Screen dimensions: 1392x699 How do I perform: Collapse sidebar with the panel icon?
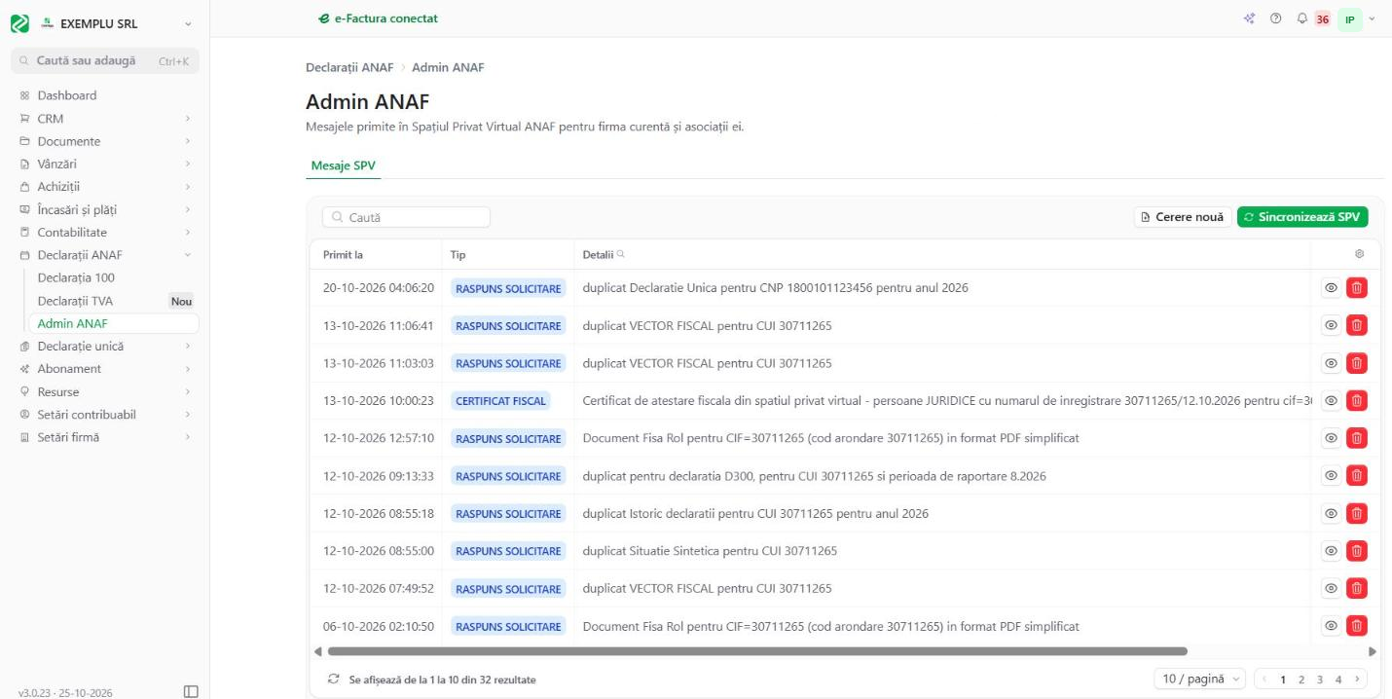click(191, 691)
